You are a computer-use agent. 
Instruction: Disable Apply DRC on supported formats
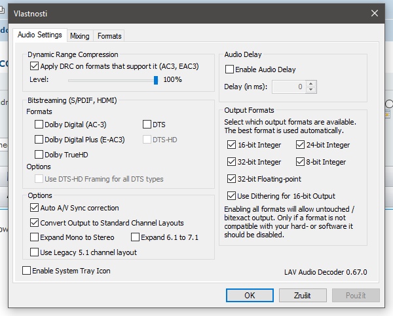coord(35,66)
